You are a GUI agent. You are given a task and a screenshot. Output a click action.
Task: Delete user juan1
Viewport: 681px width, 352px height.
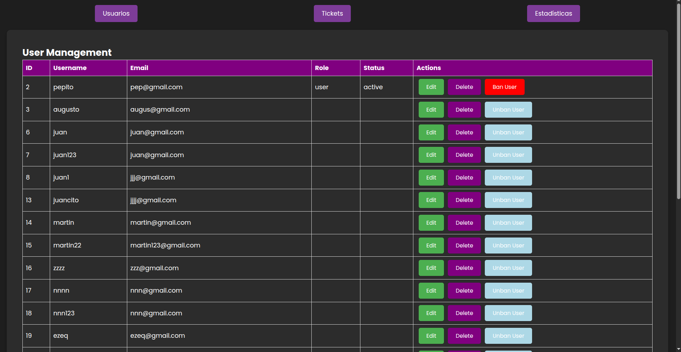pos(464,177)
